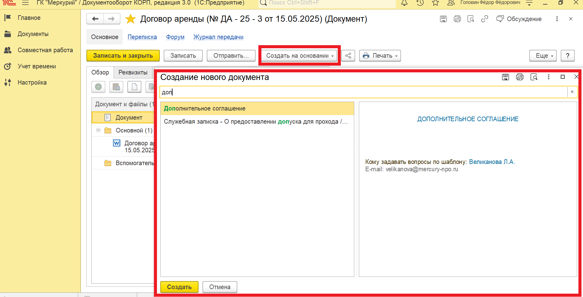Click the copy link icon in document header
583x297 pixels.
click(484, 19)
